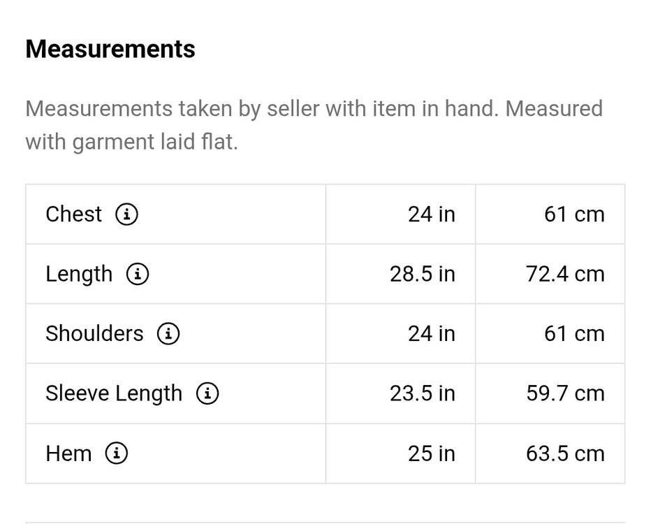The width and height of the screenshot is (651, 524).
Task: Click the Chest row's 24 in value
Action: click(431, 214)
